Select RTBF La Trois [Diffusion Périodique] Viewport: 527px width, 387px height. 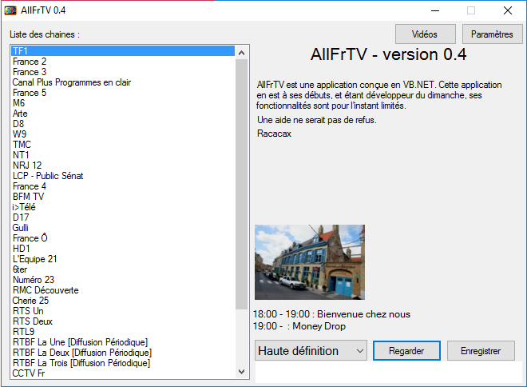coord(123,363)
